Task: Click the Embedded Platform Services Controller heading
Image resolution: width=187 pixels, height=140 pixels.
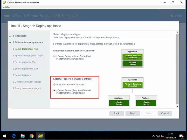Action: (x=74, y=51)
